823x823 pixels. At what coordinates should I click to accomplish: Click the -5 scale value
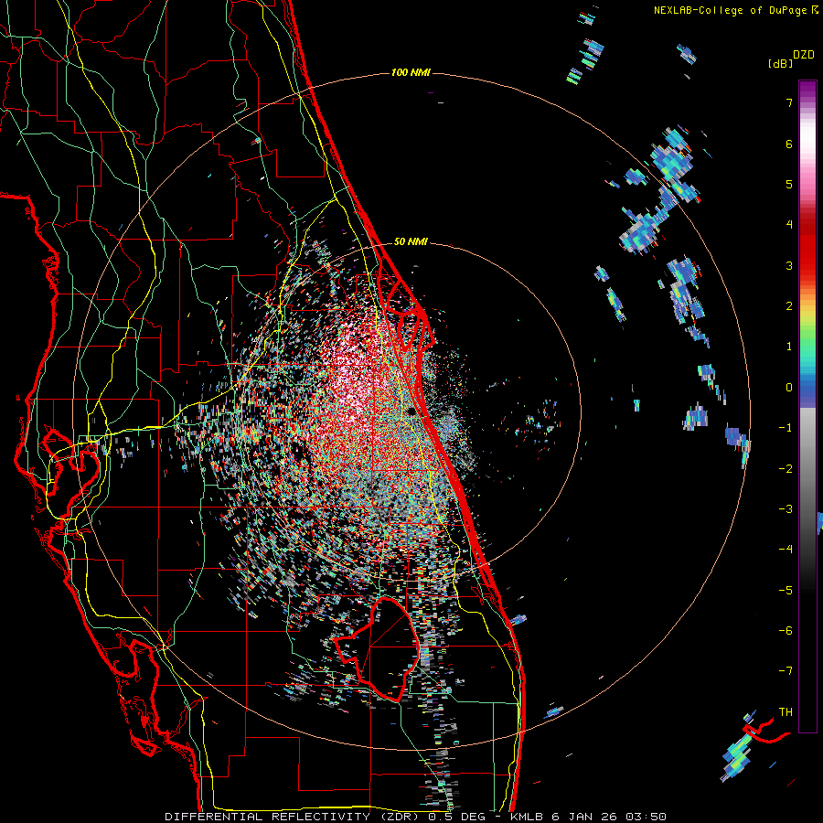point(786,591)
